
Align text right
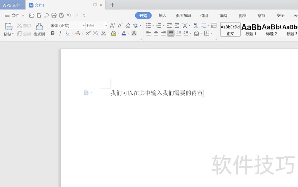(164, 33)
